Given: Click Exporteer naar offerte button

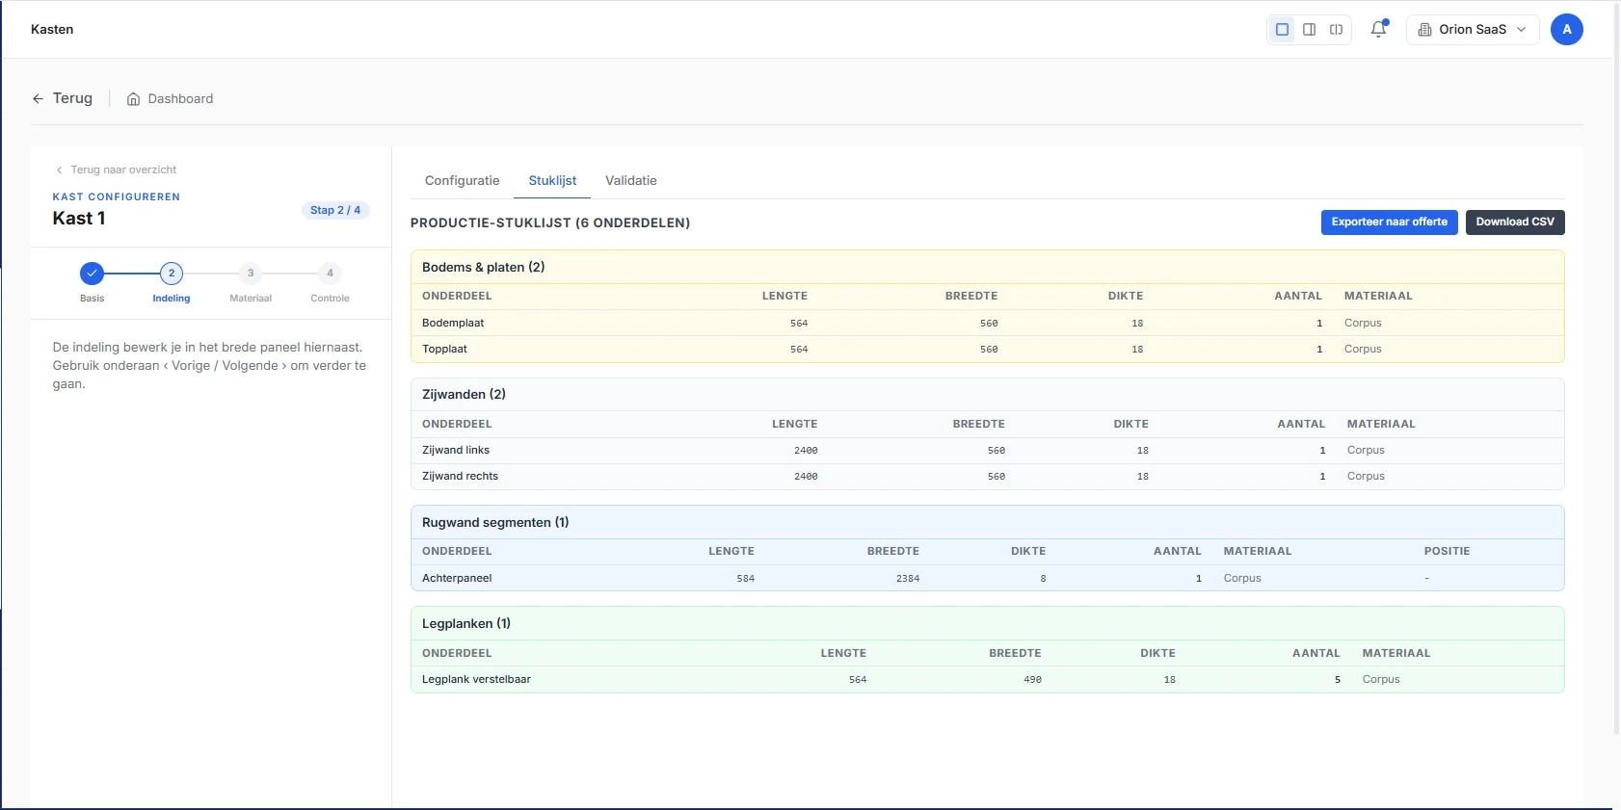Looking at the screenshot, I should [1390, 222].
